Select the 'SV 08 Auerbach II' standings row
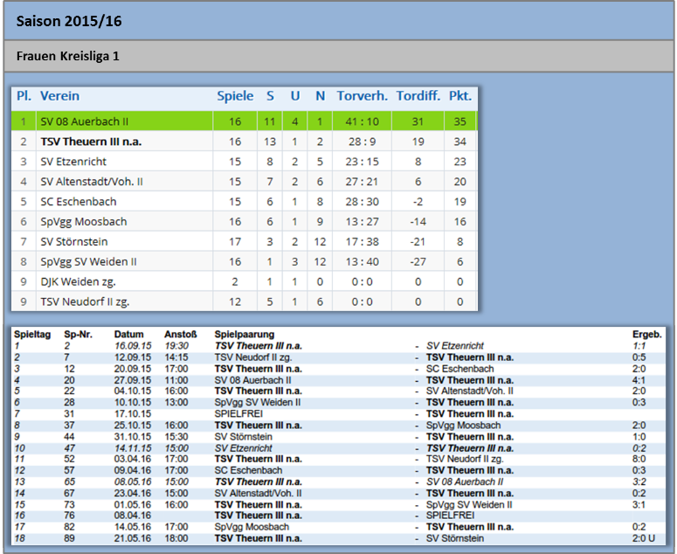 click(x=245, y=121)
